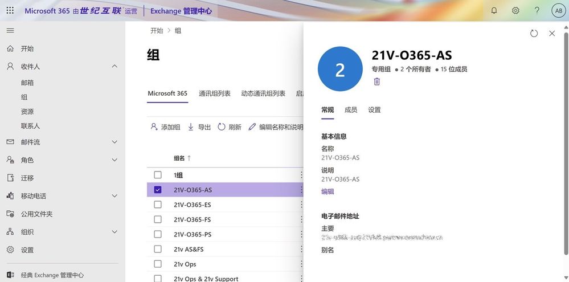Click the group avatar circle showing 2
Screen dimensions: 569x282
click(340, 69)
